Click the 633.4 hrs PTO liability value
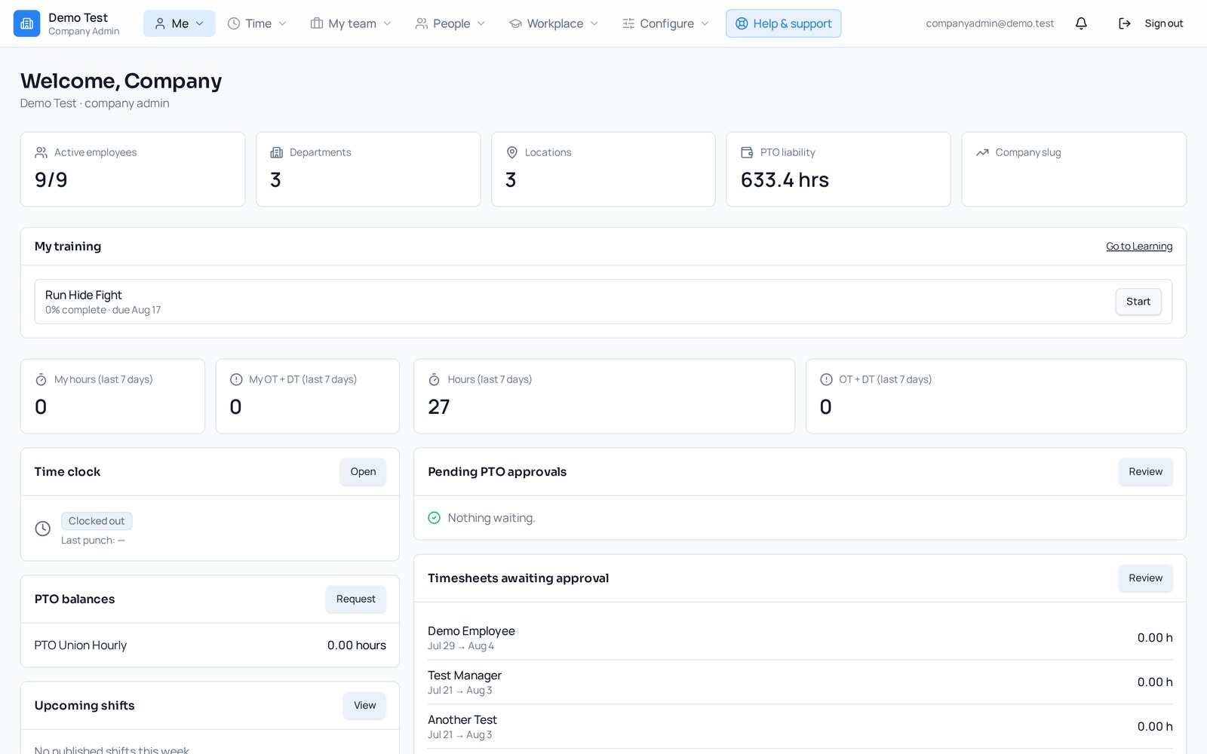Screen dimensions: 1207x754 [x=785, y=180]
